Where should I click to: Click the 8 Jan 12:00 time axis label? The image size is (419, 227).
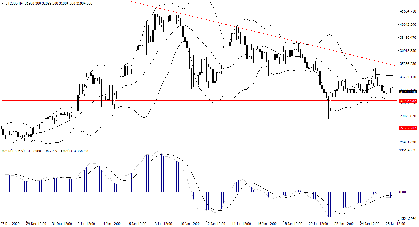163,224
